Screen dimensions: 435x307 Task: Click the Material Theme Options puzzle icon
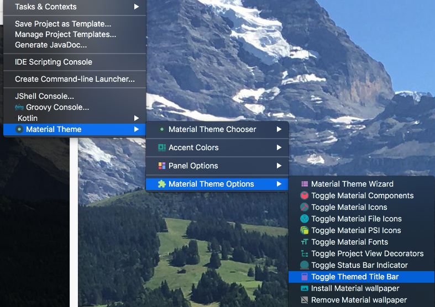pos(162,184)
